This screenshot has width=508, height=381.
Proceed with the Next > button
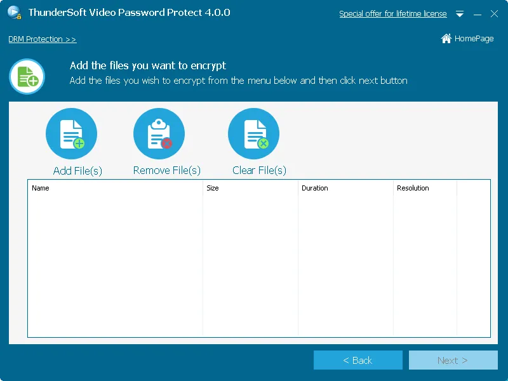[x=453, y=360]
